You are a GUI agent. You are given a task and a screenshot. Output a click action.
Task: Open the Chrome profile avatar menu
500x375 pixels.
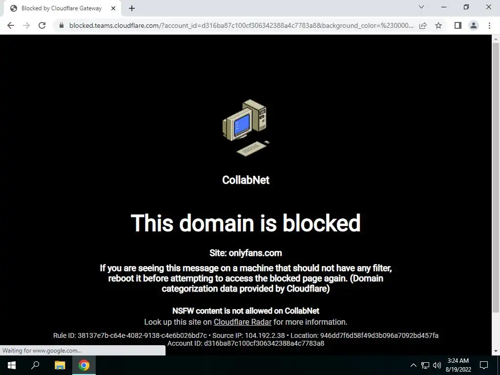[474, 25]
